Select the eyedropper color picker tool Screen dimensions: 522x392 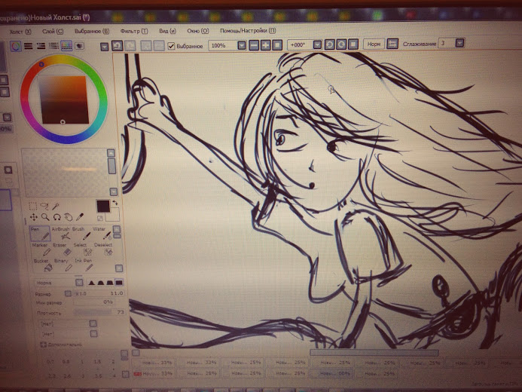click(80, 217)
